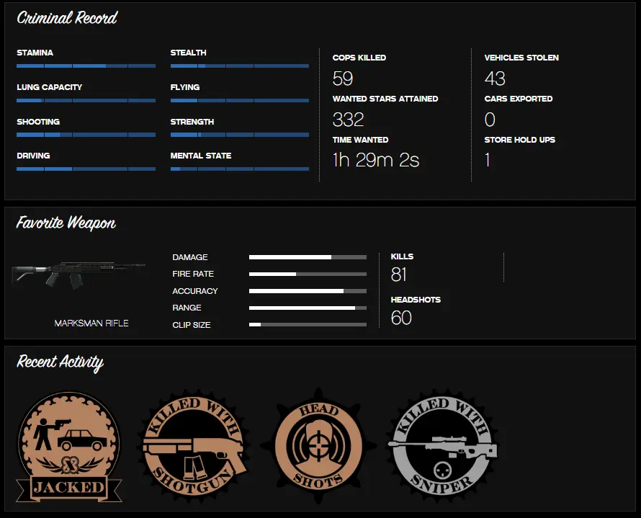Click the Cars Exported value 0

[490, 120]
